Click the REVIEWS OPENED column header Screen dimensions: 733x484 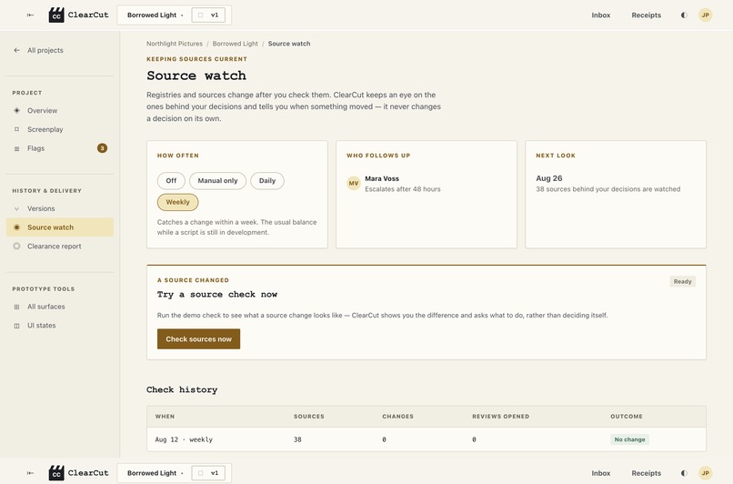coord(501,416)
